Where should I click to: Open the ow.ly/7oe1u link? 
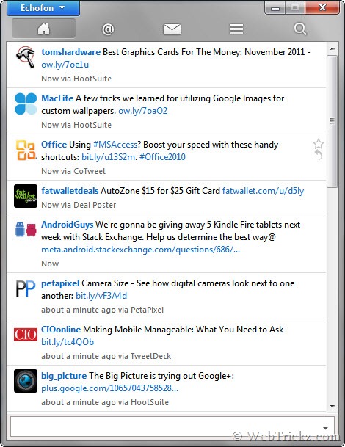tap(65, 65)
